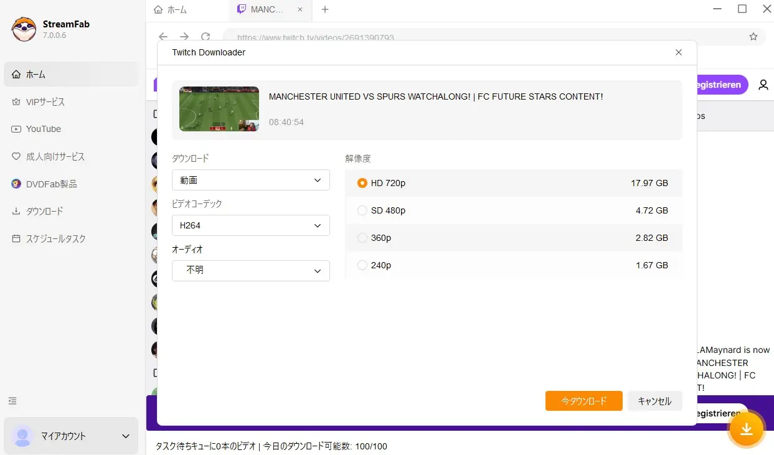
Task: Open the ダウンロード type dropdown showing 動画
Action: tap(251, 180)
